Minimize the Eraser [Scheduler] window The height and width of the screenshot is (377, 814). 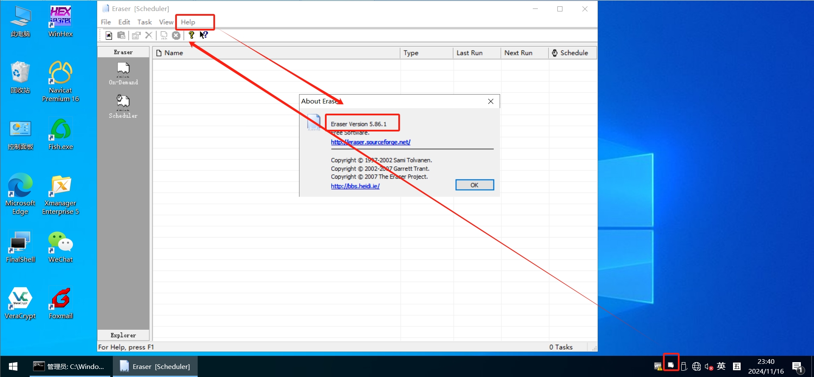point(535,9)
